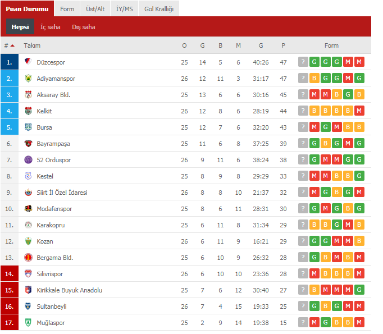The height and width of the screenshot is (334, 383).
Task: Sort standings by O matches played column
Action: (184, 45)
